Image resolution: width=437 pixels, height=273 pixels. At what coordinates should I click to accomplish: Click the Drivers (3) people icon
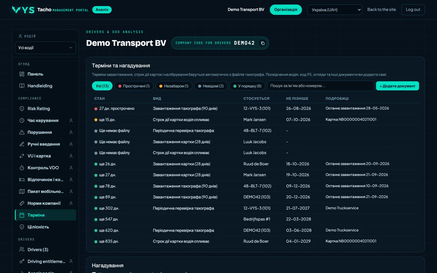pos(22,250)
